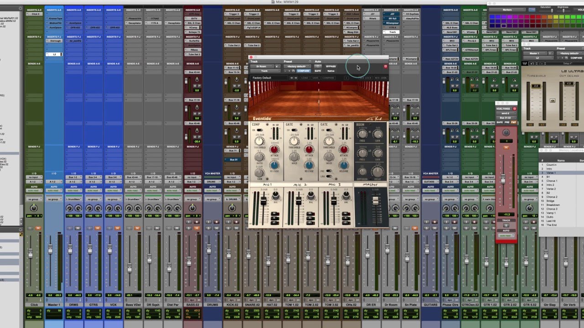Viewport: 584px width, 328px height.
Task: Click MIX LOCK in Tverb toolbar
Action: 365,78
